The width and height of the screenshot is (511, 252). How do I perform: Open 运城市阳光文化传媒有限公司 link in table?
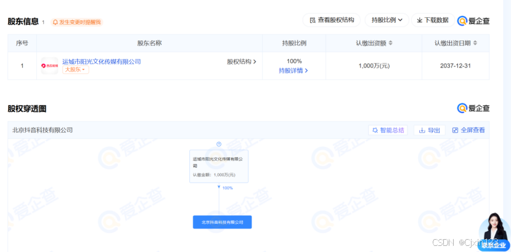pyautogui.click(x=102, y=61)
